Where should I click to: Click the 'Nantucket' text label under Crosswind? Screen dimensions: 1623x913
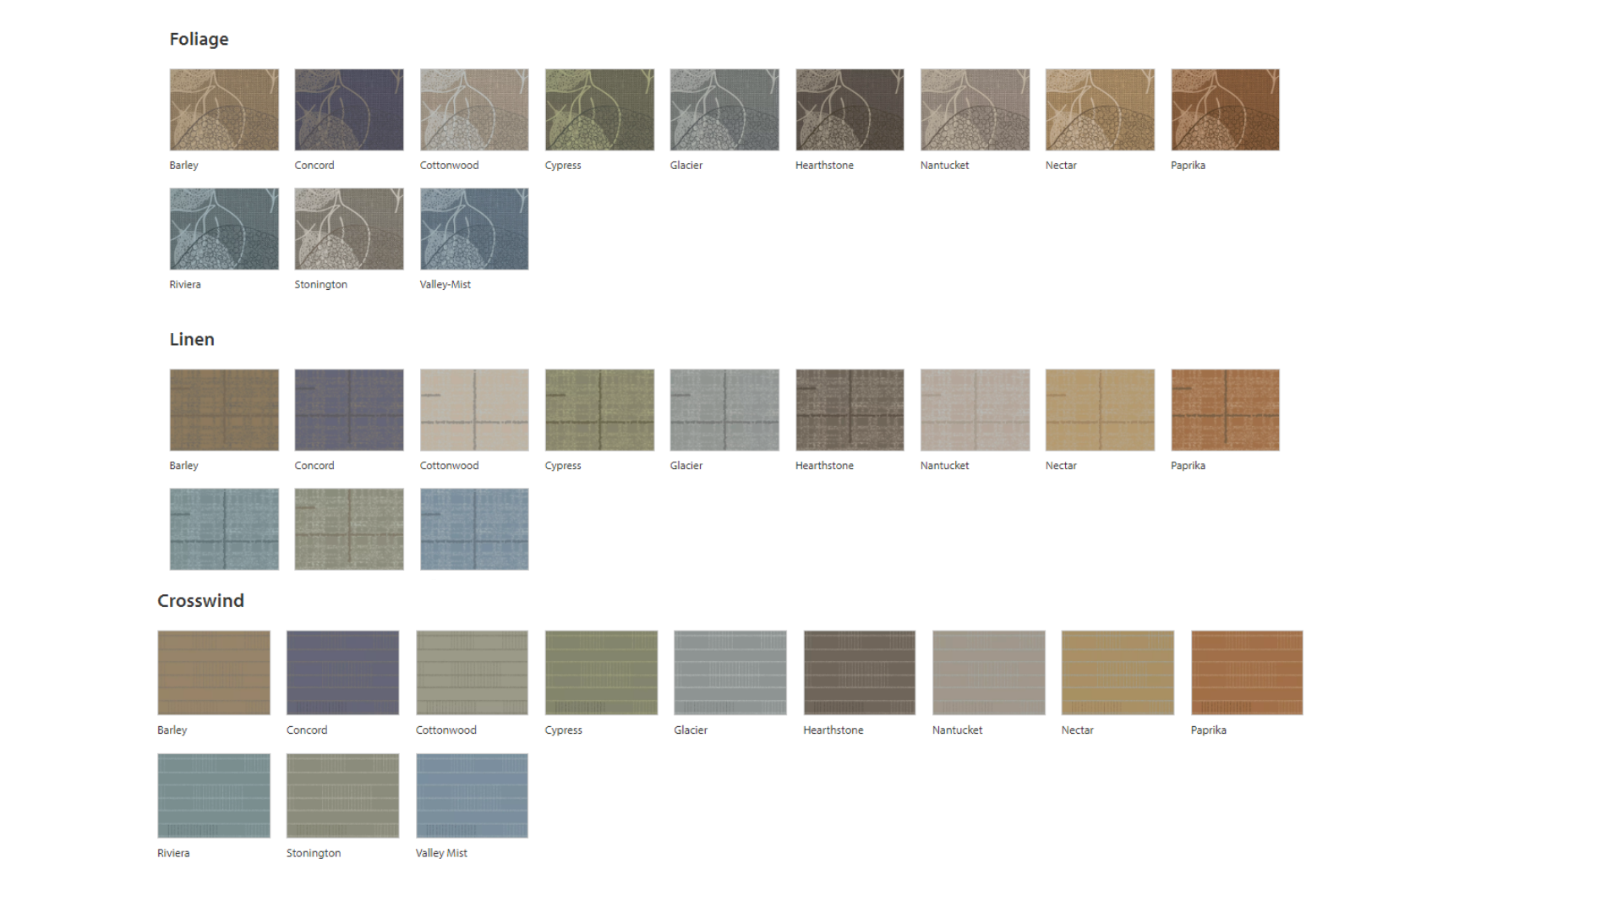pos(957,730)
